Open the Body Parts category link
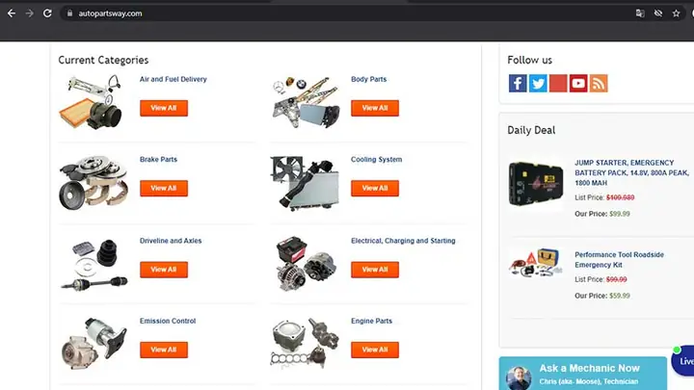Viewport: 694px width, 390px height. click(368, 79)
